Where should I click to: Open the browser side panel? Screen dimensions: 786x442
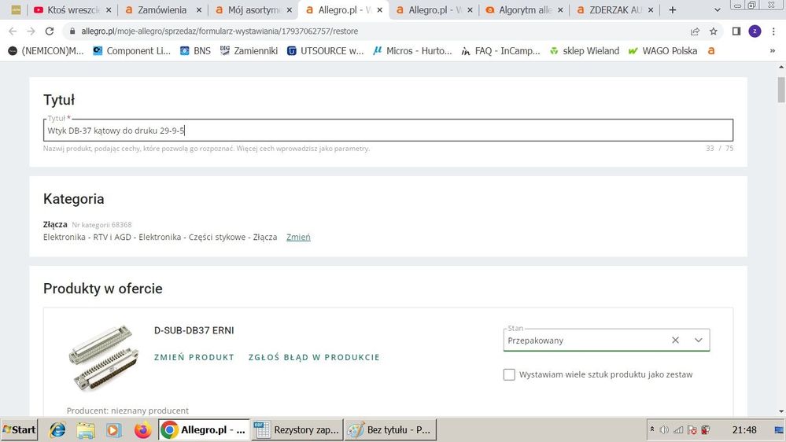[736, 31]
